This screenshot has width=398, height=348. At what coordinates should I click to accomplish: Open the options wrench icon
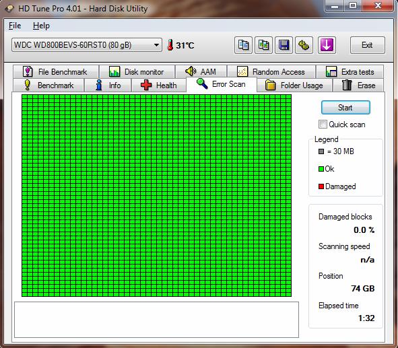tap(304, 45)
